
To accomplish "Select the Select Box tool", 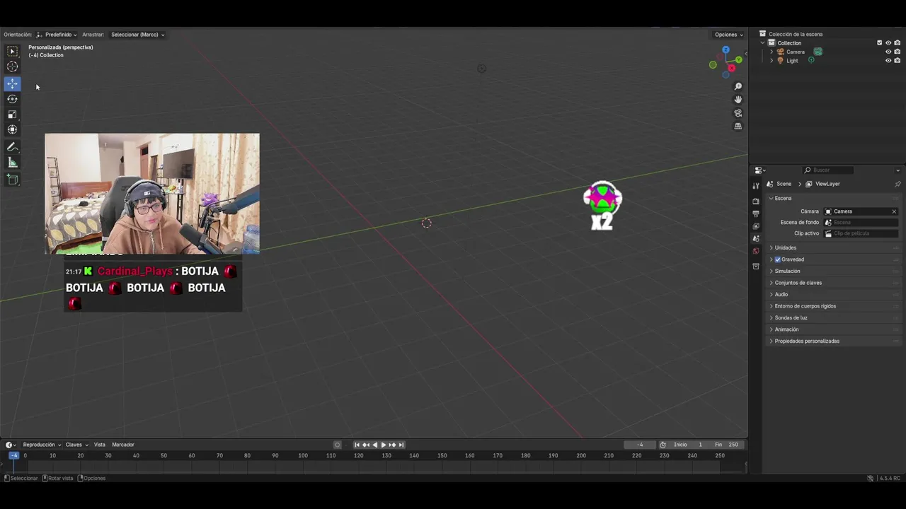I will pos(12,51).
